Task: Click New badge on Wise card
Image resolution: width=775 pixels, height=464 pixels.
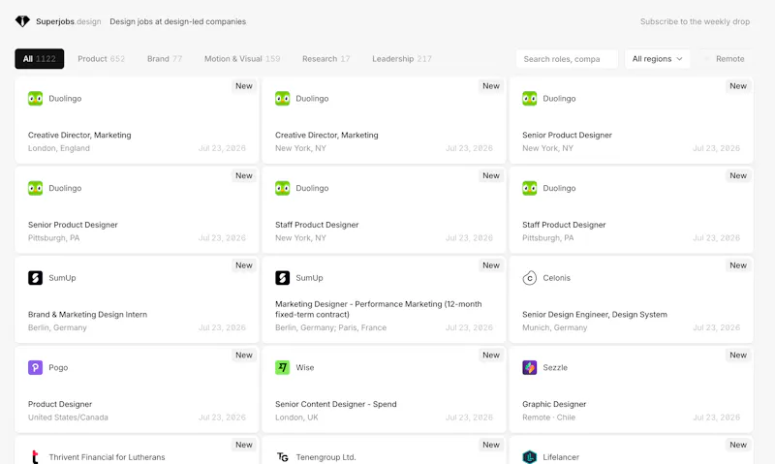Action: [x=491, y=355]
